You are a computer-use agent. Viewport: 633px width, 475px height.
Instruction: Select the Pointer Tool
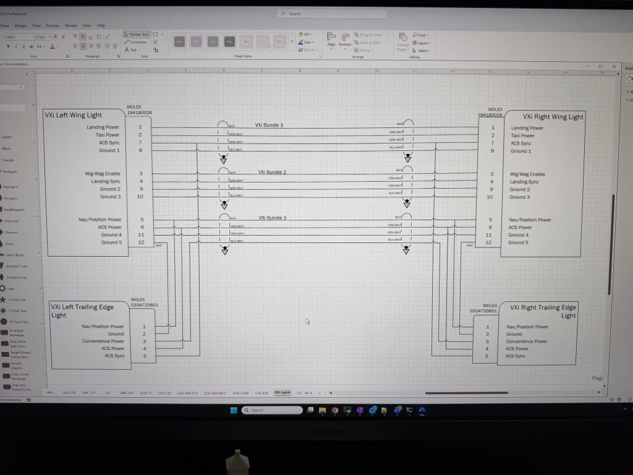[x=136, y=35]
